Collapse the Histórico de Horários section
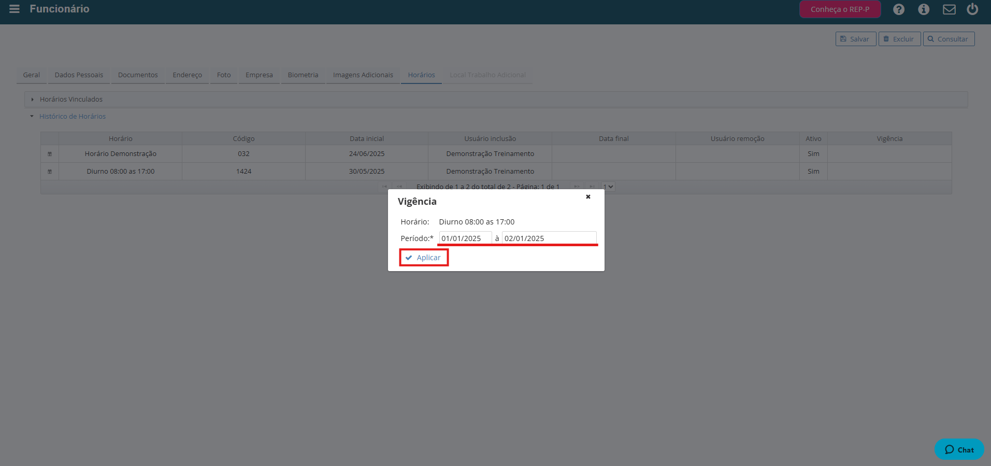This screenshot has width=991, height=466. [73, 117]
